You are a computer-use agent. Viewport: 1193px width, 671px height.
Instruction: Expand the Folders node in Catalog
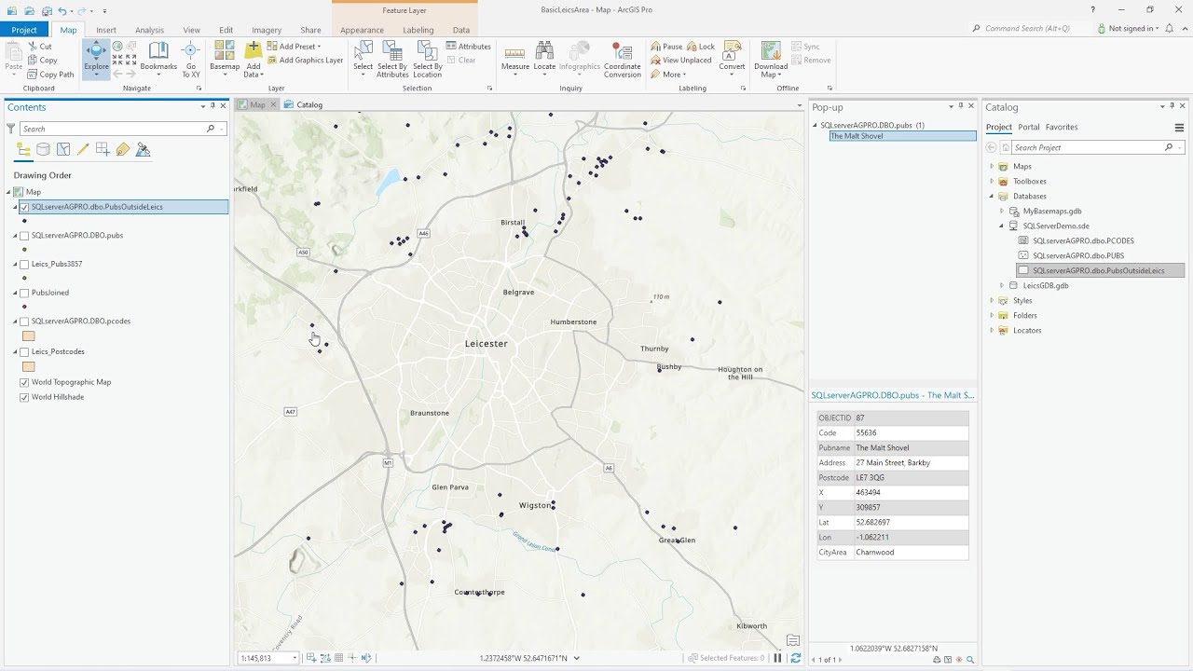point(992,315)
